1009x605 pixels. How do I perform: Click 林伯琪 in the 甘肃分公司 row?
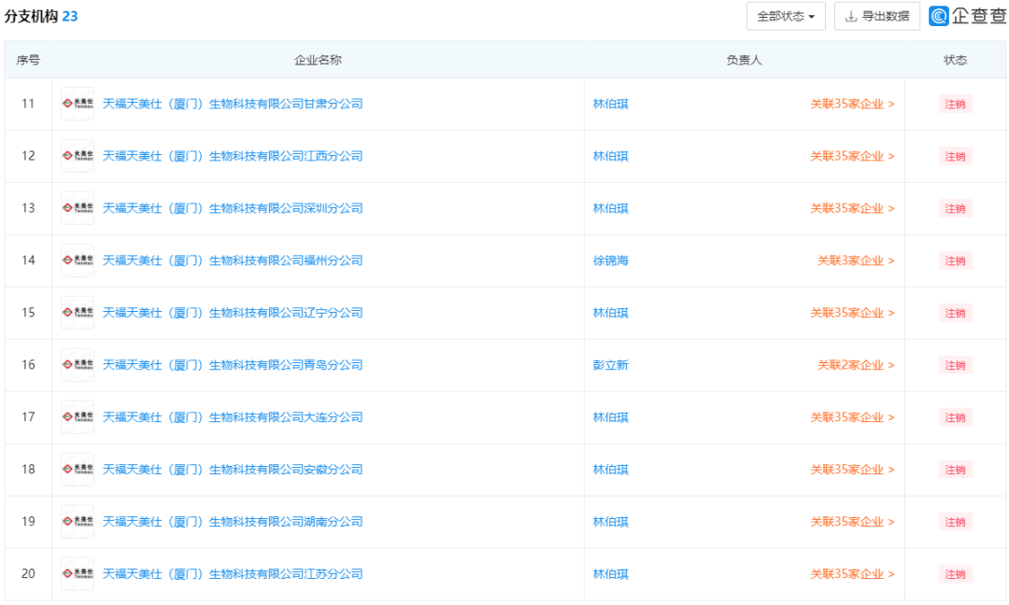tap(610, 104)
